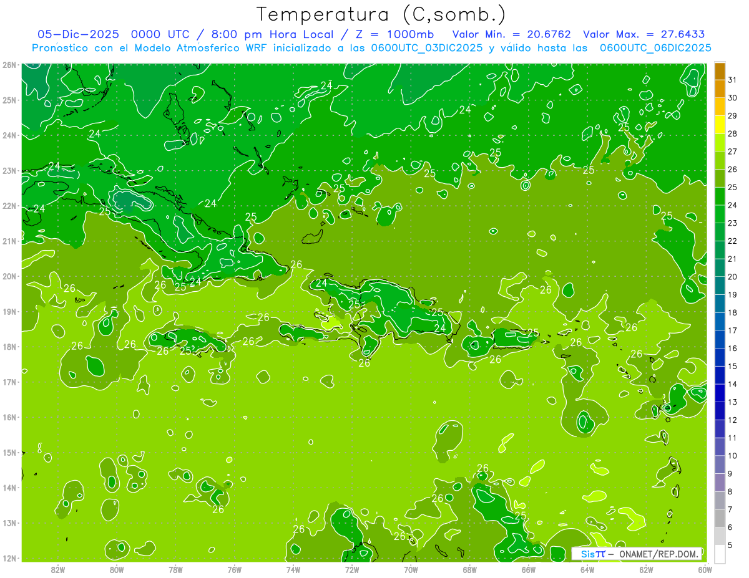Screen dimensions: 749x578
Task: Click the 62W longitude axis label
Action: (x=646, y=569)
